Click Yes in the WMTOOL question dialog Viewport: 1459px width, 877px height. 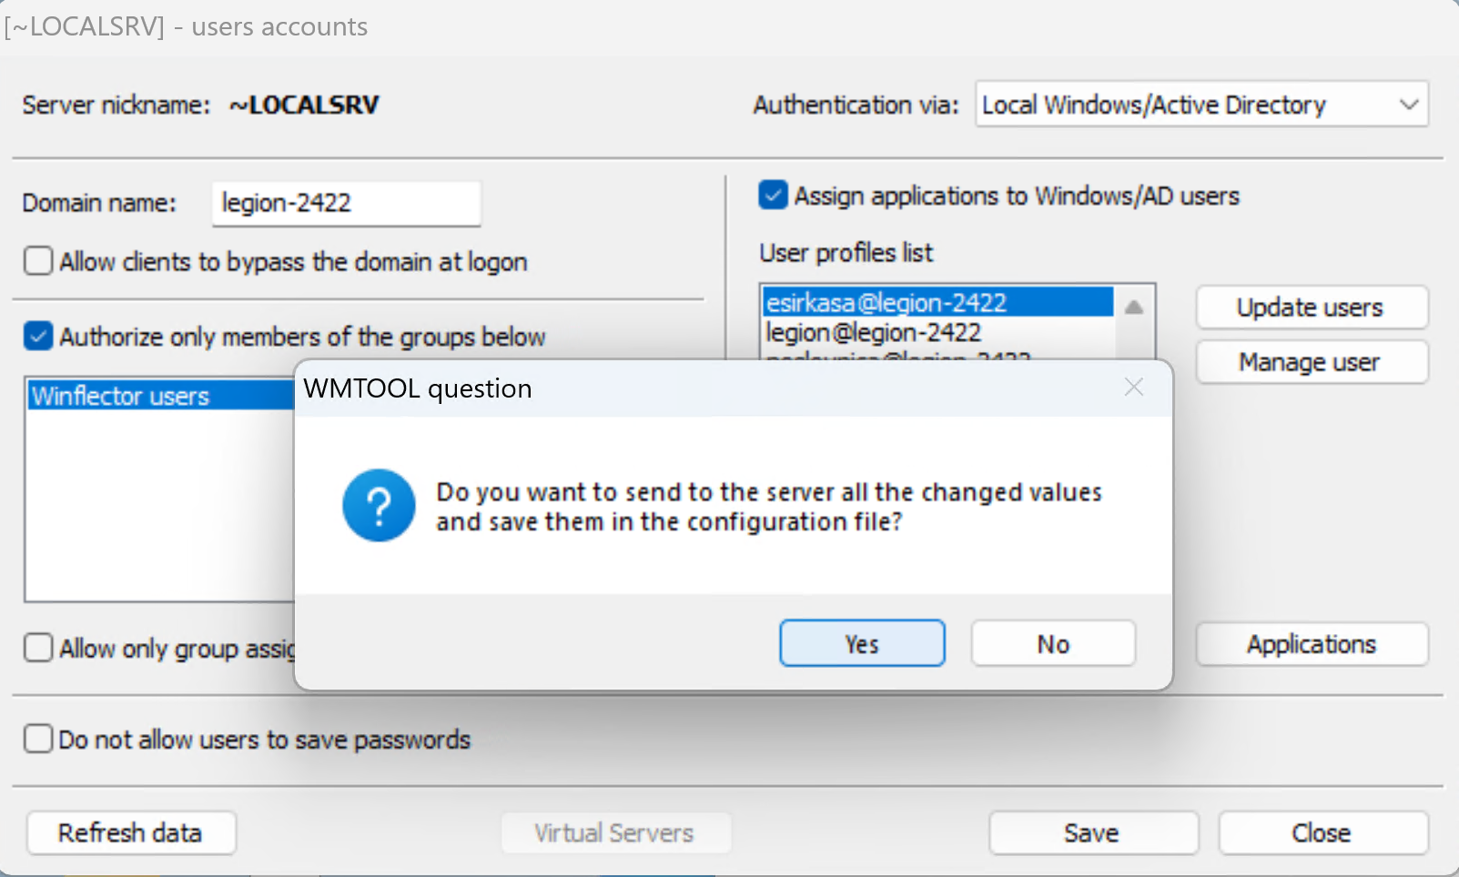[x=861, y=644]
